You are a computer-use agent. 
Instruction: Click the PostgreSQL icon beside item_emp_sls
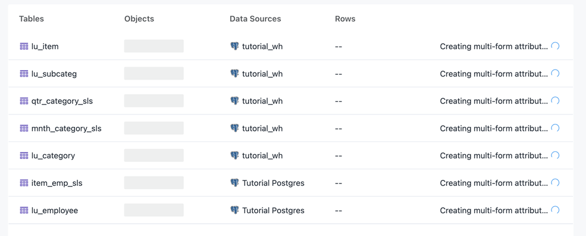coord(234,183)
